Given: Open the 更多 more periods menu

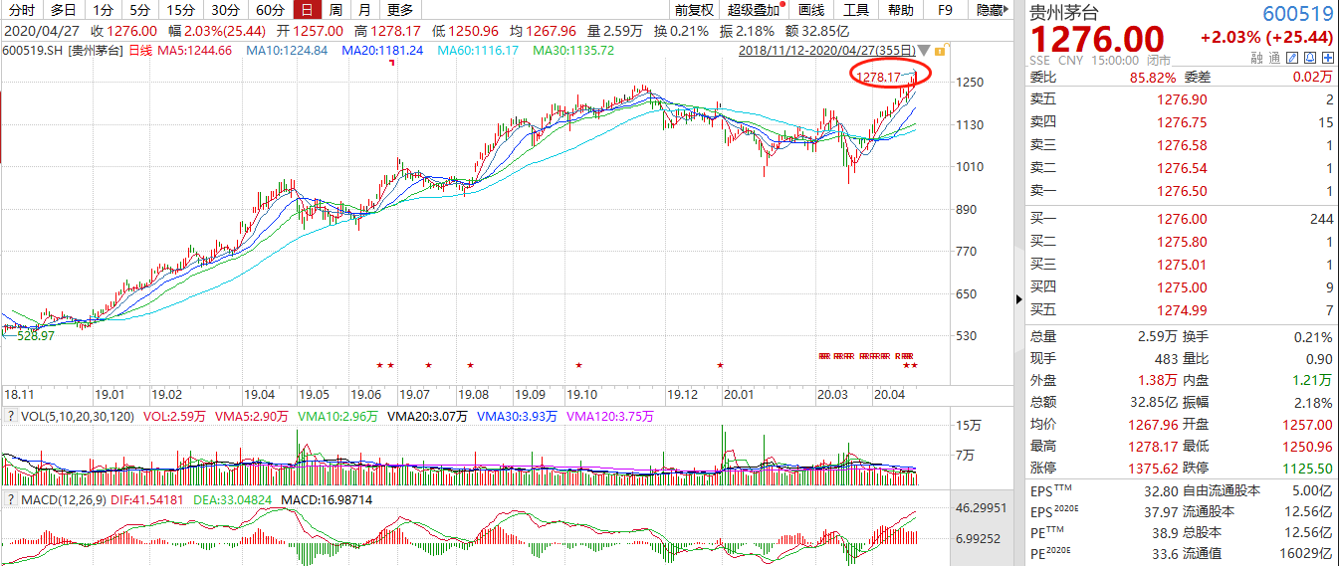Looking at the screenshot, I should (400, 10).
